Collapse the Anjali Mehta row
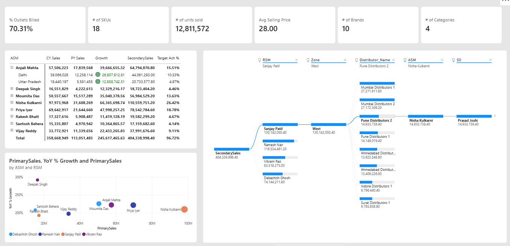This screenshot has height=246, width=510. pos(12,68)
